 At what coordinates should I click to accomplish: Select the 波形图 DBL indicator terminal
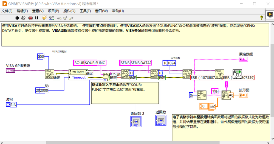[243, 95]
